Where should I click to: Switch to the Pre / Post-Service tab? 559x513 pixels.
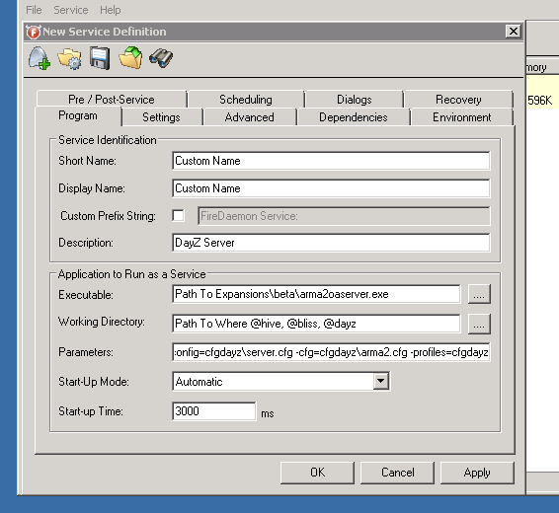click(x=112, y=100)
